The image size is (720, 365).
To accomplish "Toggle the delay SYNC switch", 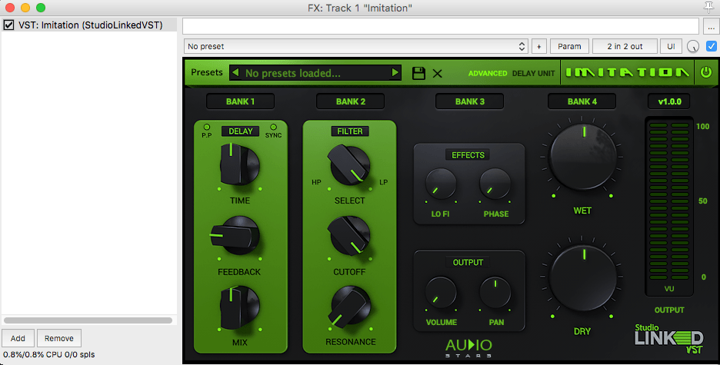I will click(x=273, y=127).
